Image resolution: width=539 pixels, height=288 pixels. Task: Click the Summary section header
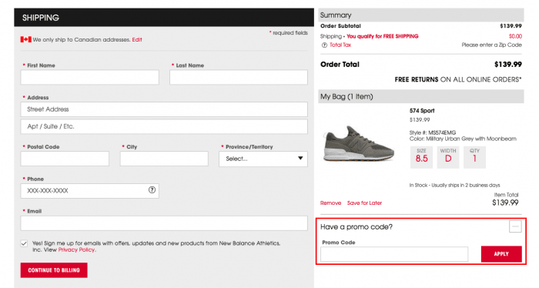click(x=421, y=15)
